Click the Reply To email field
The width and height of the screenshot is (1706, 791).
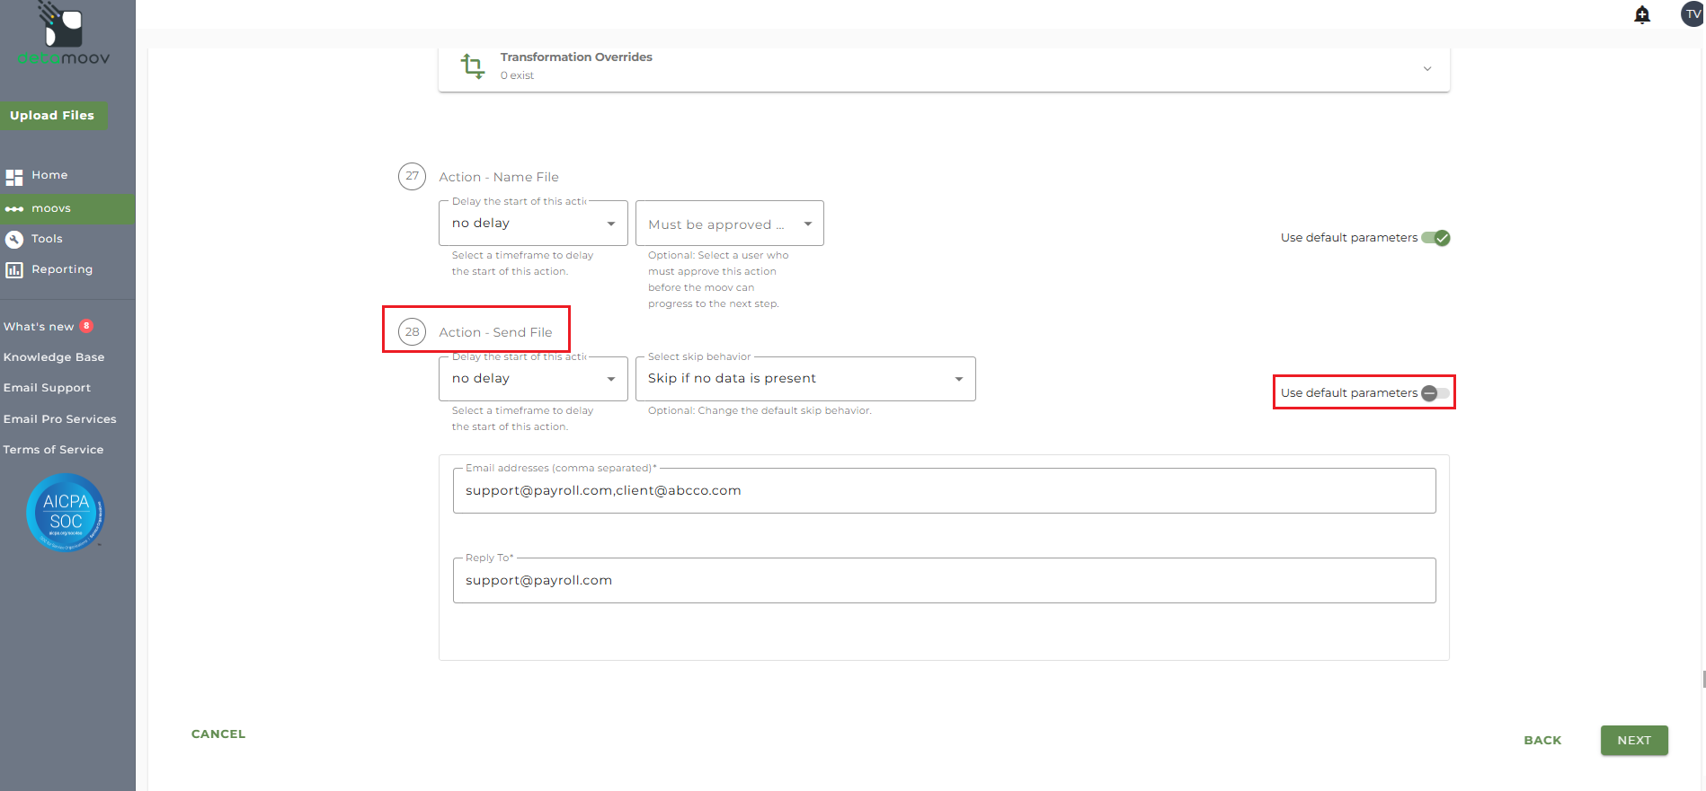[944, 581]
